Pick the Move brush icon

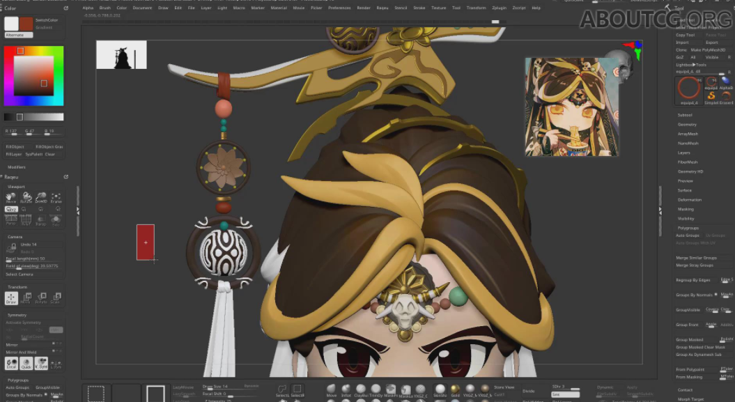(332, 390)
